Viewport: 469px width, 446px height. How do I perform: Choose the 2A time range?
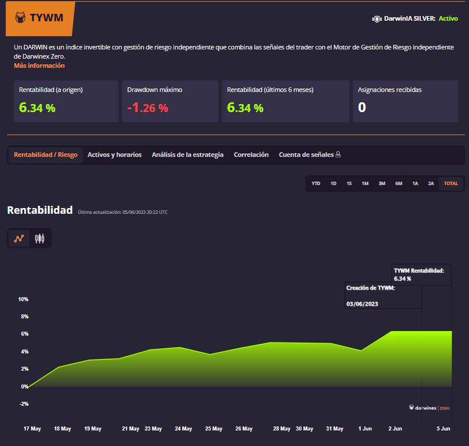pos(430,183)
